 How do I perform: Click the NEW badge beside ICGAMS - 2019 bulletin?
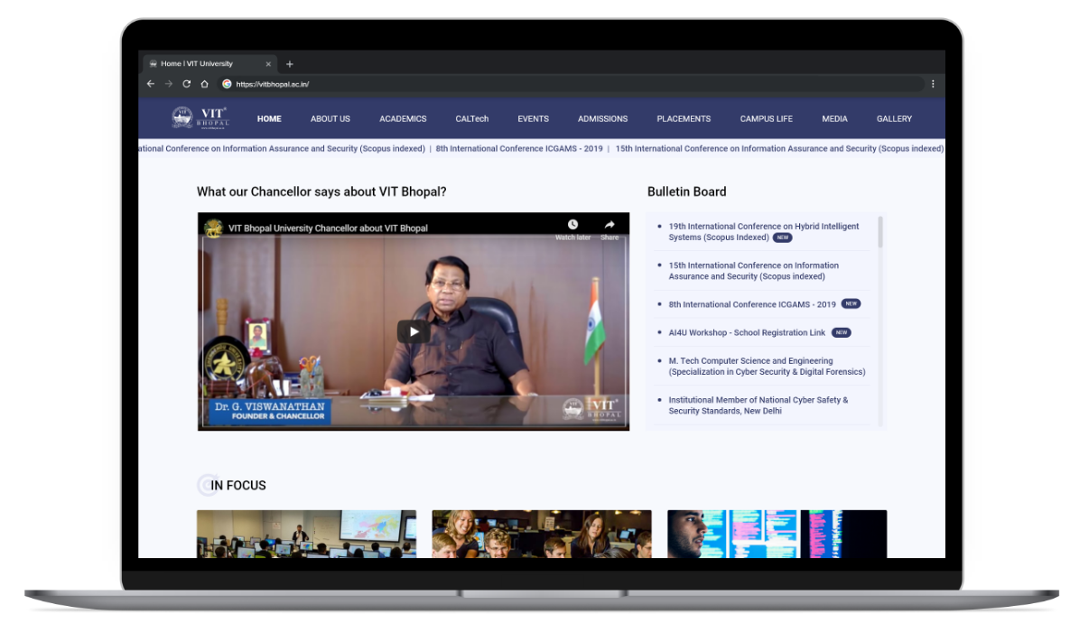click(x=851, y=303)
